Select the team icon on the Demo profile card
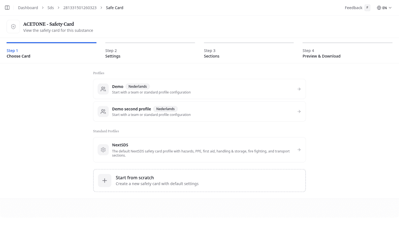 [x=103, y=89]
